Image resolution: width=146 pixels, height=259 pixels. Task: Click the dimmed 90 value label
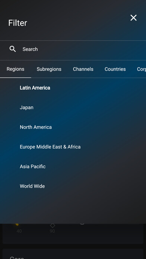coord(52,231)
